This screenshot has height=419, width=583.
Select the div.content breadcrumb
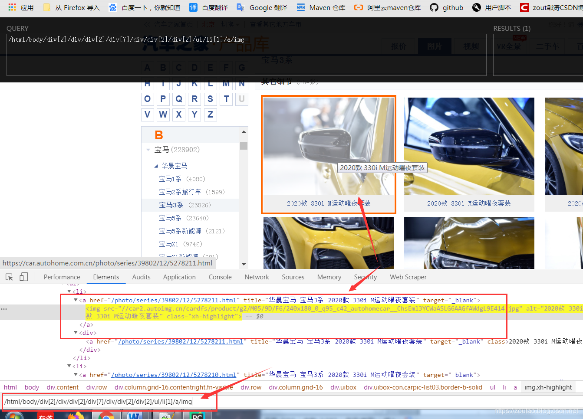[63, 387]
